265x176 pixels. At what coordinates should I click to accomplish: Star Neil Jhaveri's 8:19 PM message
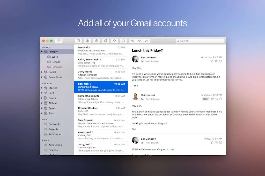[212, 99]
